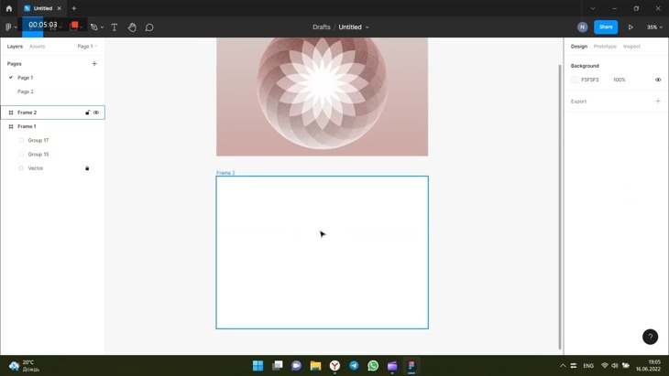Open the 35% zoom dropdown
Image resolution: width=669 pixels, height=376 pixels.
point(654,27)
